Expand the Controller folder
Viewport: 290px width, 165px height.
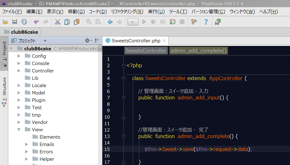pos(19,71)
